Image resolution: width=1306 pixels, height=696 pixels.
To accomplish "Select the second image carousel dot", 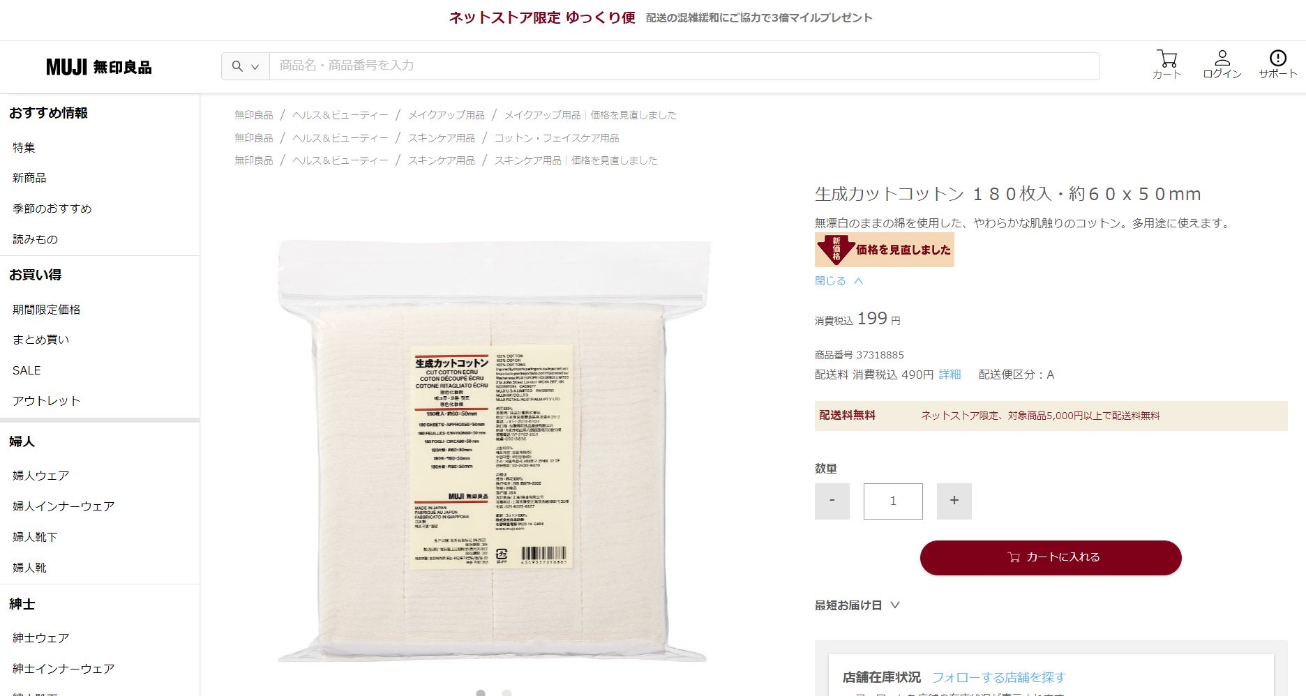I will [506, 693].
